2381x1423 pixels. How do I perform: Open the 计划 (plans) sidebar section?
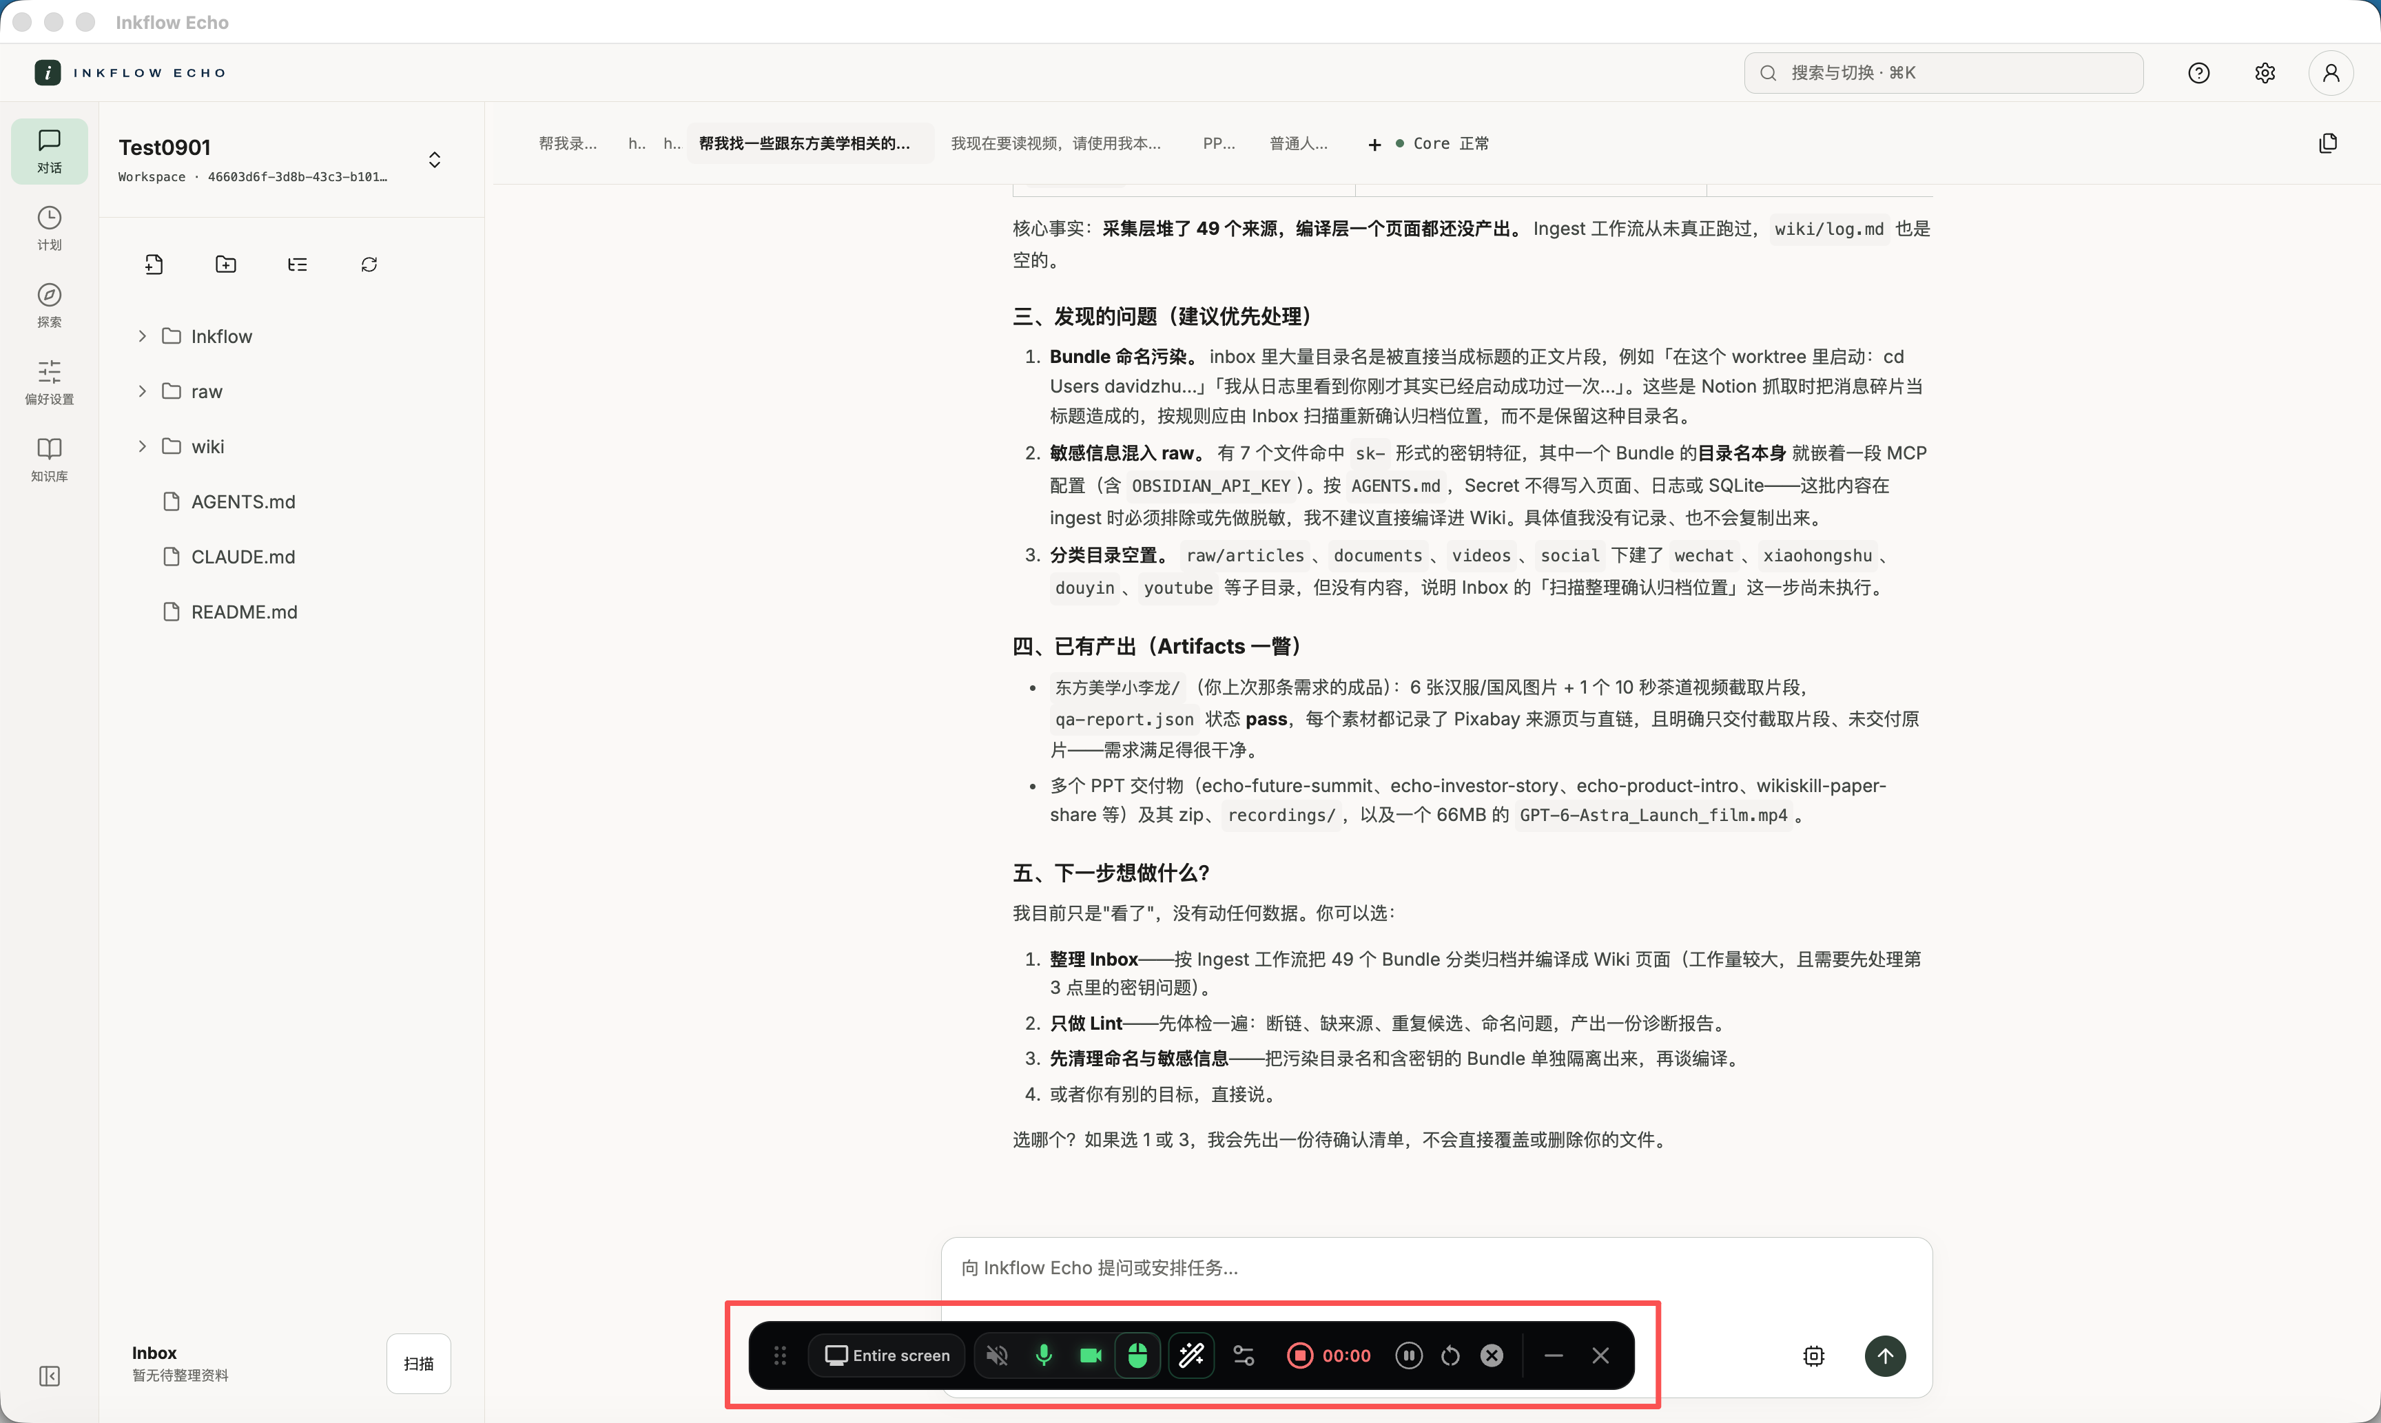pos(50,228)
